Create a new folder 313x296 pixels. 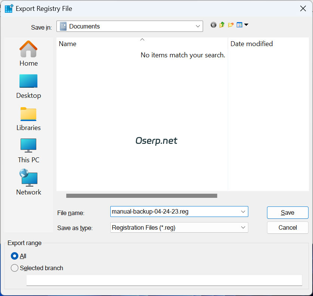coord(231,25)
